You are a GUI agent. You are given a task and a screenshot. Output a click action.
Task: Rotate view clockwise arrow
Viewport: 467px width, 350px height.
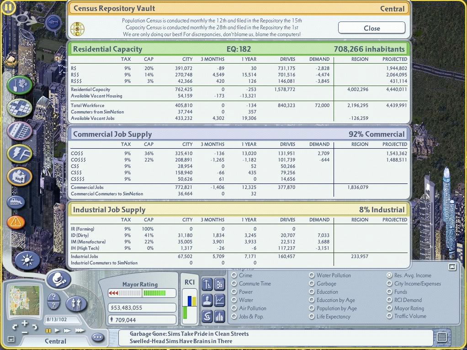click(x=35, y=327)
